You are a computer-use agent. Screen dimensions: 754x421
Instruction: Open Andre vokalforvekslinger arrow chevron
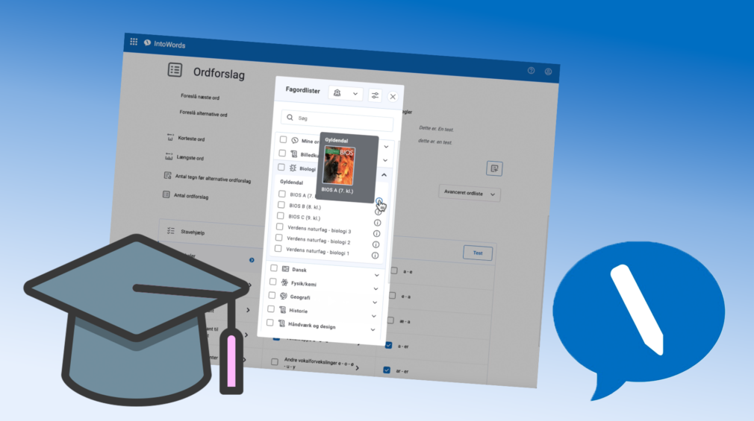click(358, 368)
